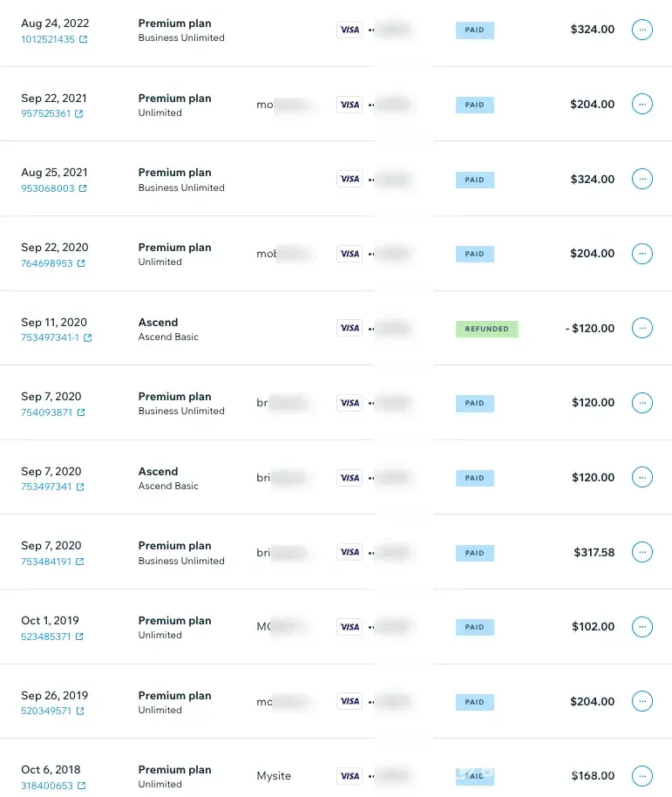The image size is (672, 797).
Task: Open more actions for the $317.58 payment
Action: coord(641,552)
